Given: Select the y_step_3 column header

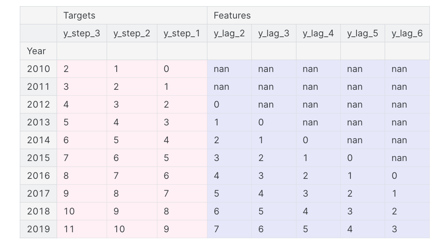Looking at the screenshot, I should (81, 33).
